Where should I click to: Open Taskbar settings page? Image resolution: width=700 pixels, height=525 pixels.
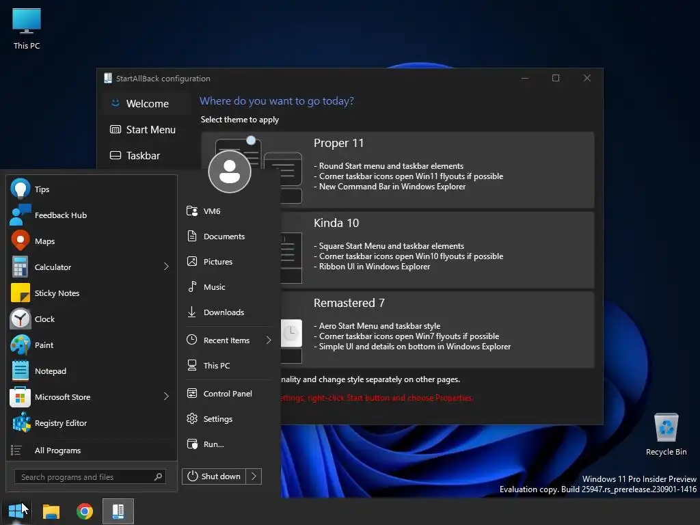click(x=148, y=155)
